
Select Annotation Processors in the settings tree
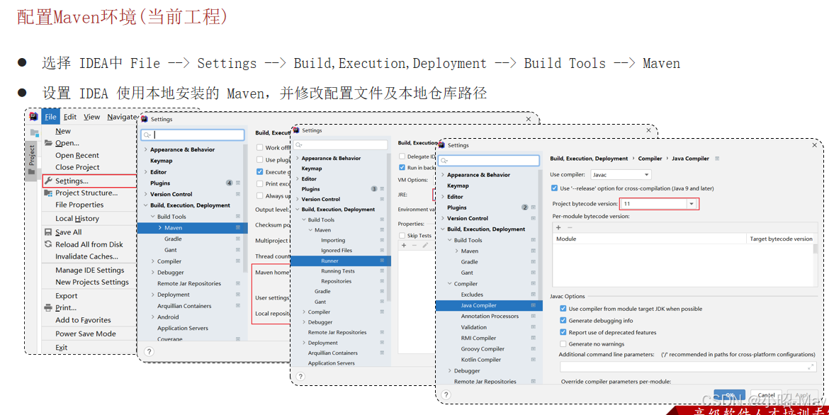point(490,316)
